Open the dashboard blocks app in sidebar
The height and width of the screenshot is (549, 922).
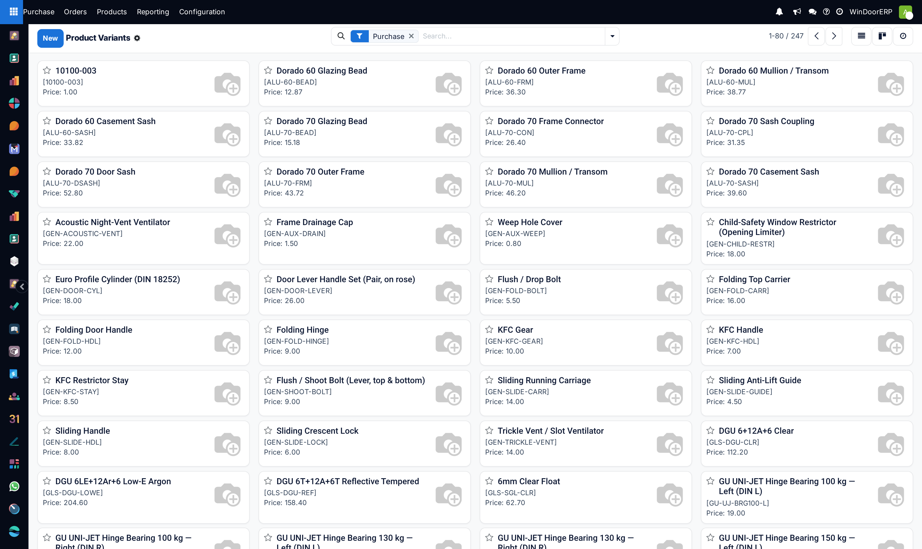click(14, 464)
